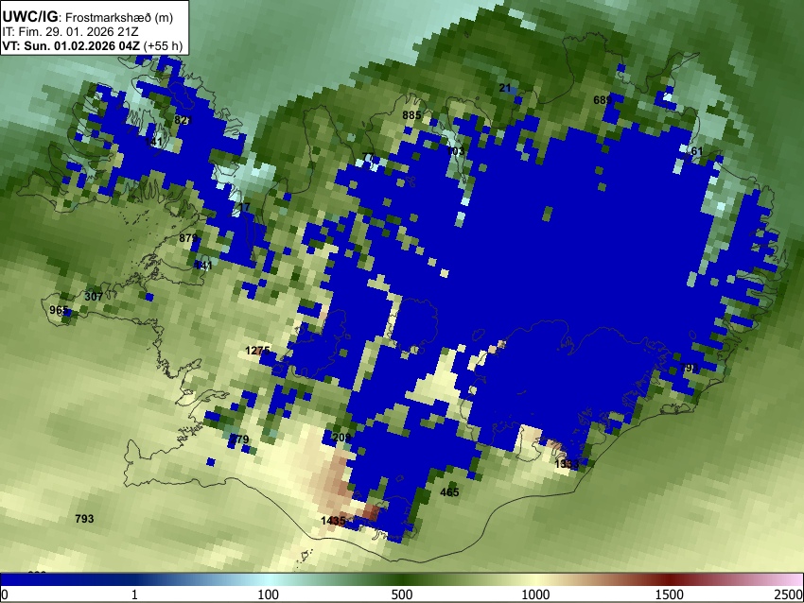
Task: Select the "VT: Sun. 01.02.2026 04Z" valid time line
Action: [x=71, y=45]
